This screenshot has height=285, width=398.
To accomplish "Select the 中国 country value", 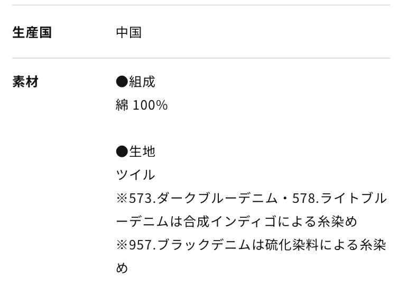I will click(x=128, y=32).
